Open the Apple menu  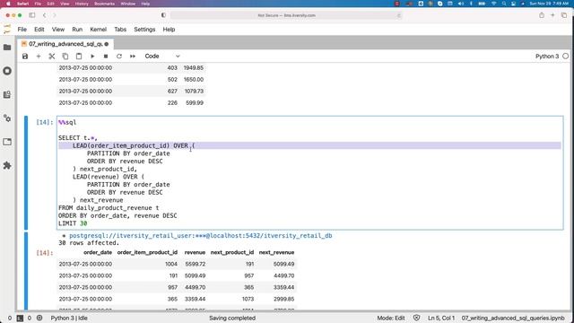tap(8, 4)
